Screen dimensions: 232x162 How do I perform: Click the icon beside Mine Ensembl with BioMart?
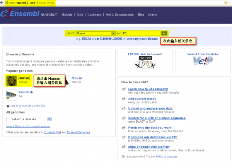point(124,147)
